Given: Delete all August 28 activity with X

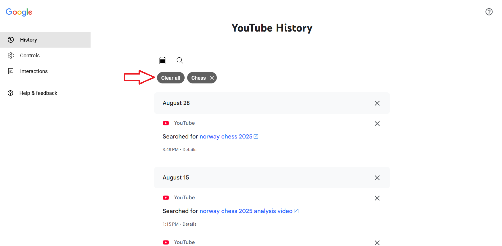Looking at the screenshot, I should (x=377, y=103).
